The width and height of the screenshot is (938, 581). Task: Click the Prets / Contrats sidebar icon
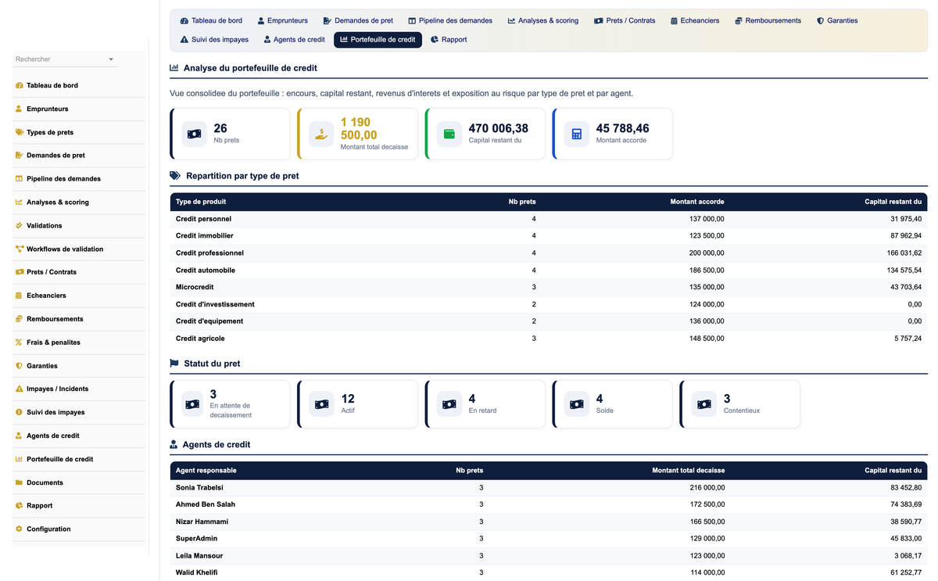[19, 272]
